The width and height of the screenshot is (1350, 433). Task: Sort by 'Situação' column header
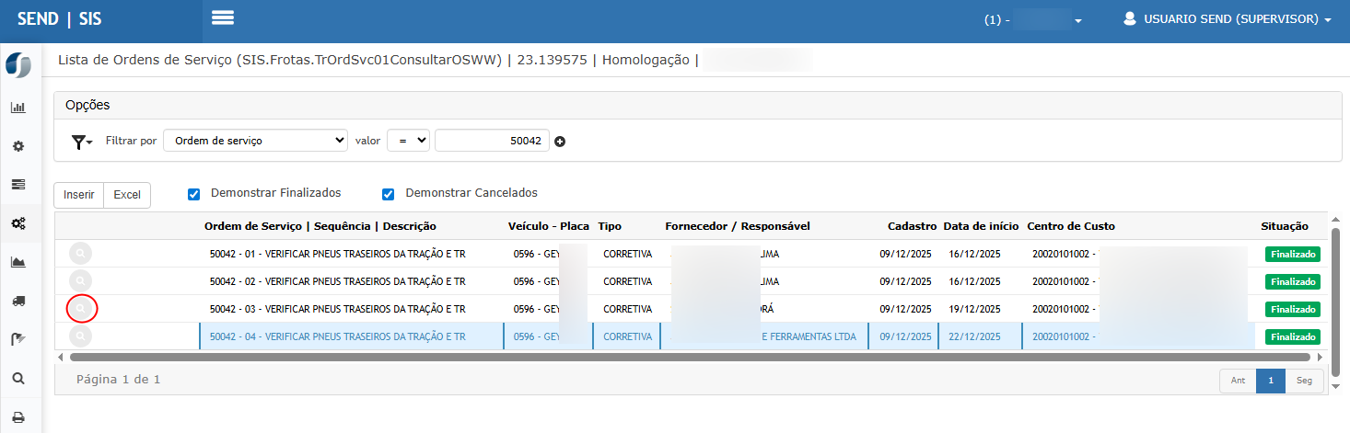[1285, 226]
